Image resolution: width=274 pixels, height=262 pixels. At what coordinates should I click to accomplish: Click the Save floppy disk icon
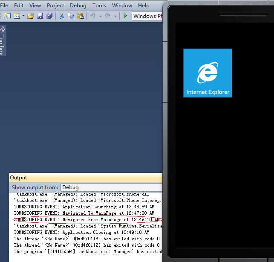click(40, 16)
